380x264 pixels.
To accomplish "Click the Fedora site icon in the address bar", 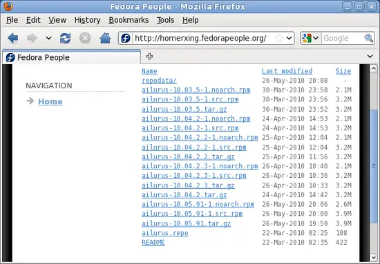I will pos(126,38).
